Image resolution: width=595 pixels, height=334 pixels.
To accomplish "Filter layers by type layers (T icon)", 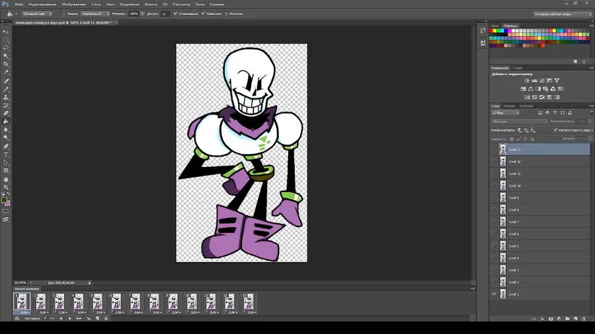I will point(555,113).
